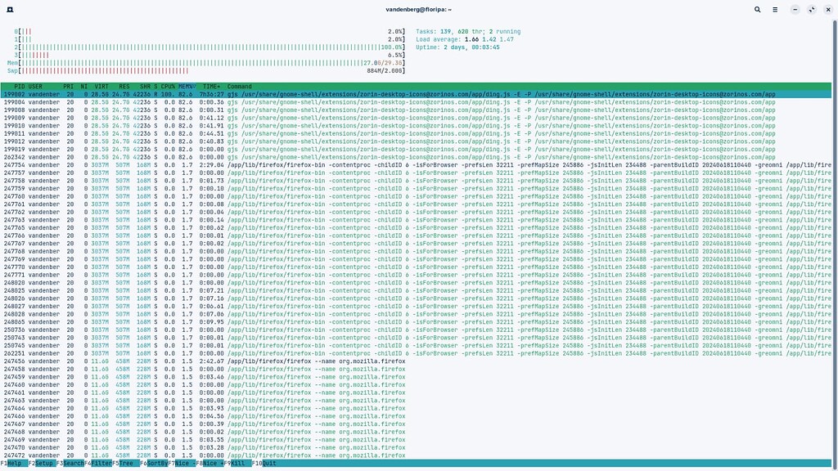Open htop Setup via F2Setup
The width and height of the screenshot is (838, 471).
pyautogui.click(x=41, y=464)
